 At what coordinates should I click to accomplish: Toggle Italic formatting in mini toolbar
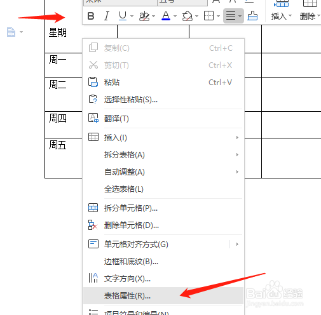(x=107, y=16)
